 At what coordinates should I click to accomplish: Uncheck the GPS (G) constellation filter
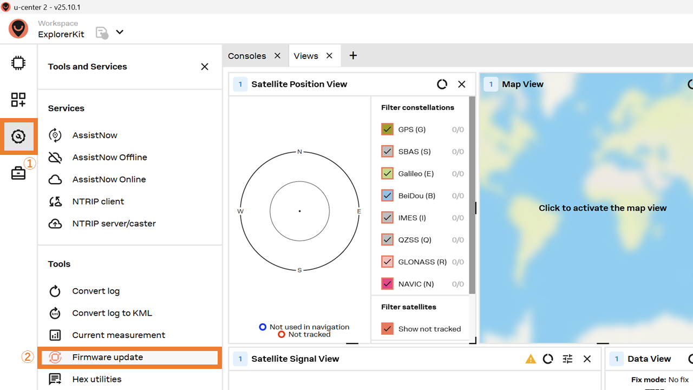(x=387, y=129)
